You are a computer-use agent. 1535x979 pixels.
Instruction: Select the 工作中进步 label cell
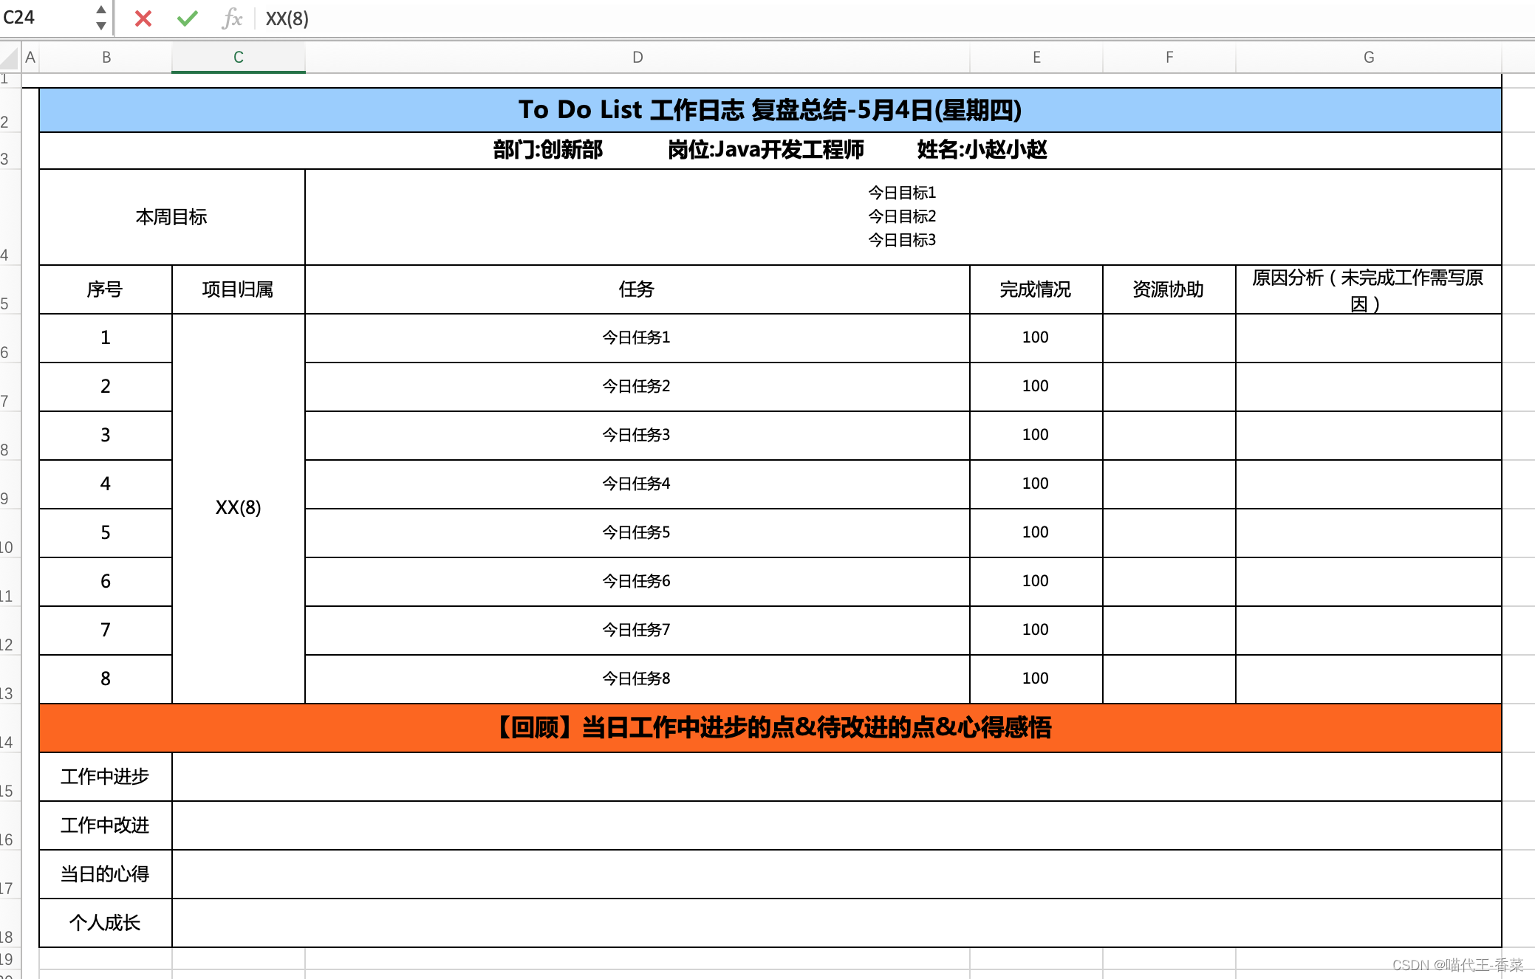click(x=106, y=777)
